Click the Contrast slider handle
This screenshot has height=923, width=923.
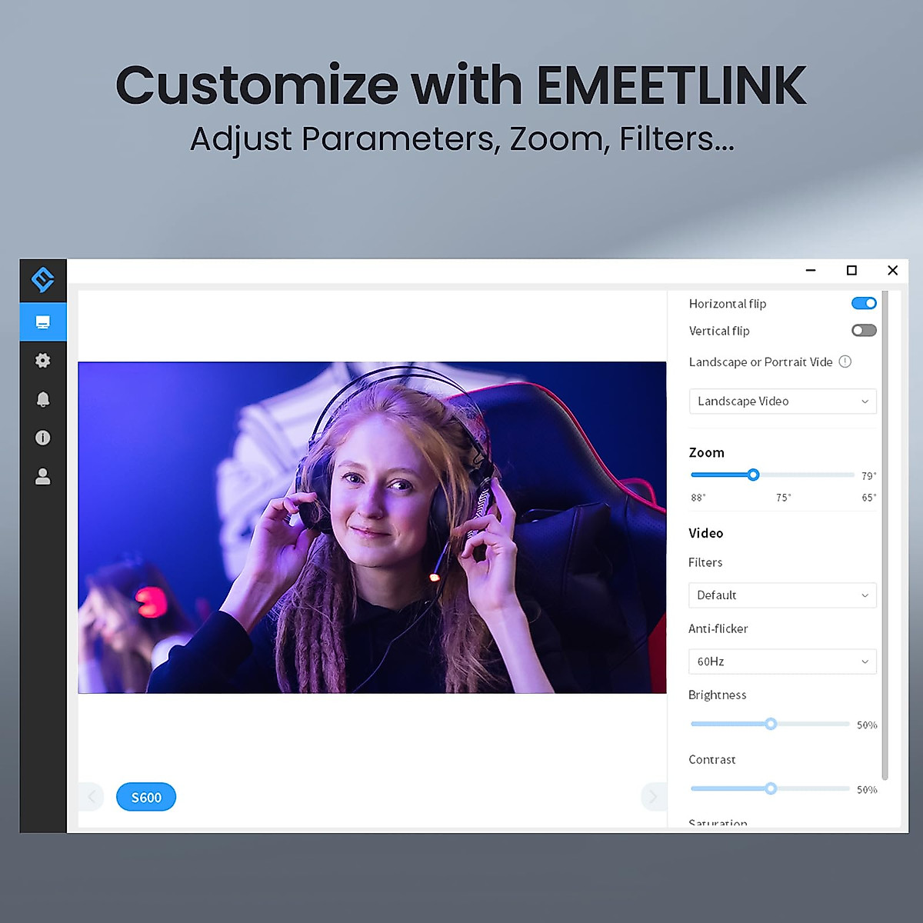pyautogui.click(x=771, y=788)
